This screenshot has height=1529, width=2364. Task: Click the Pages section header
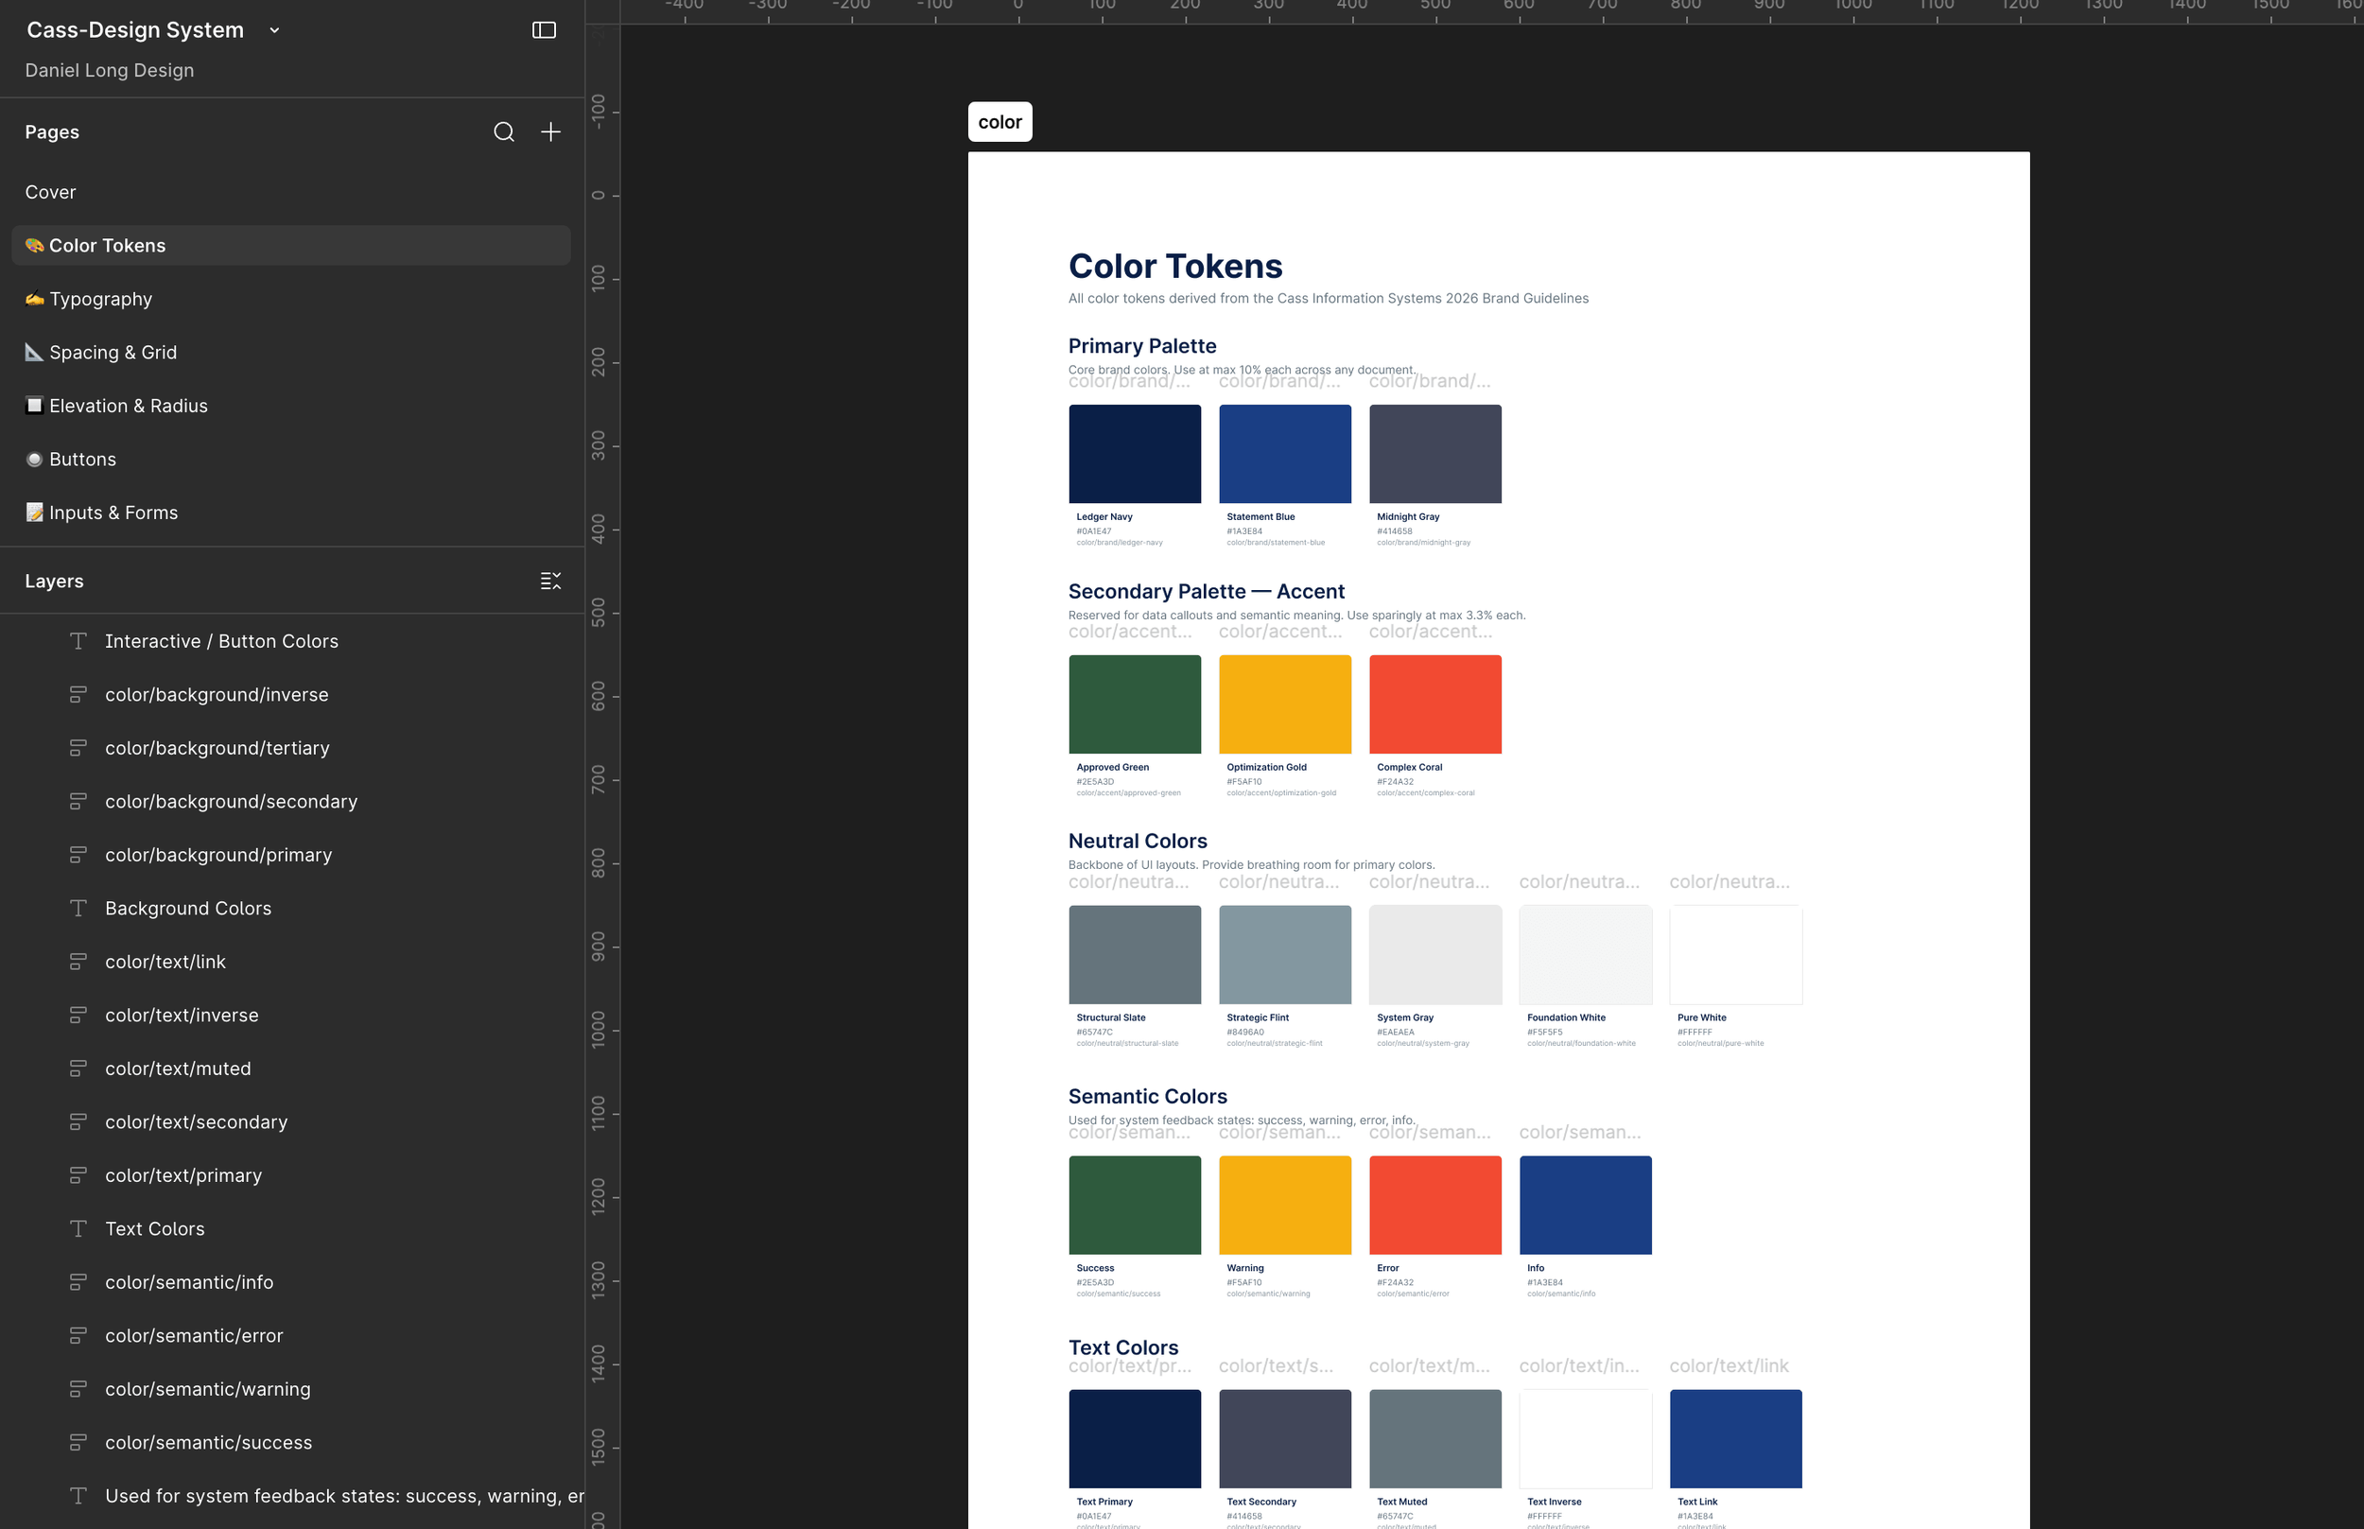[x=52, y=132]
